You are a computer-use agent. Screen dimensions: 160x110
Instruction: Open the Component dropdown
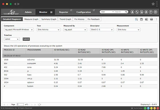click(x=19, y=30)
